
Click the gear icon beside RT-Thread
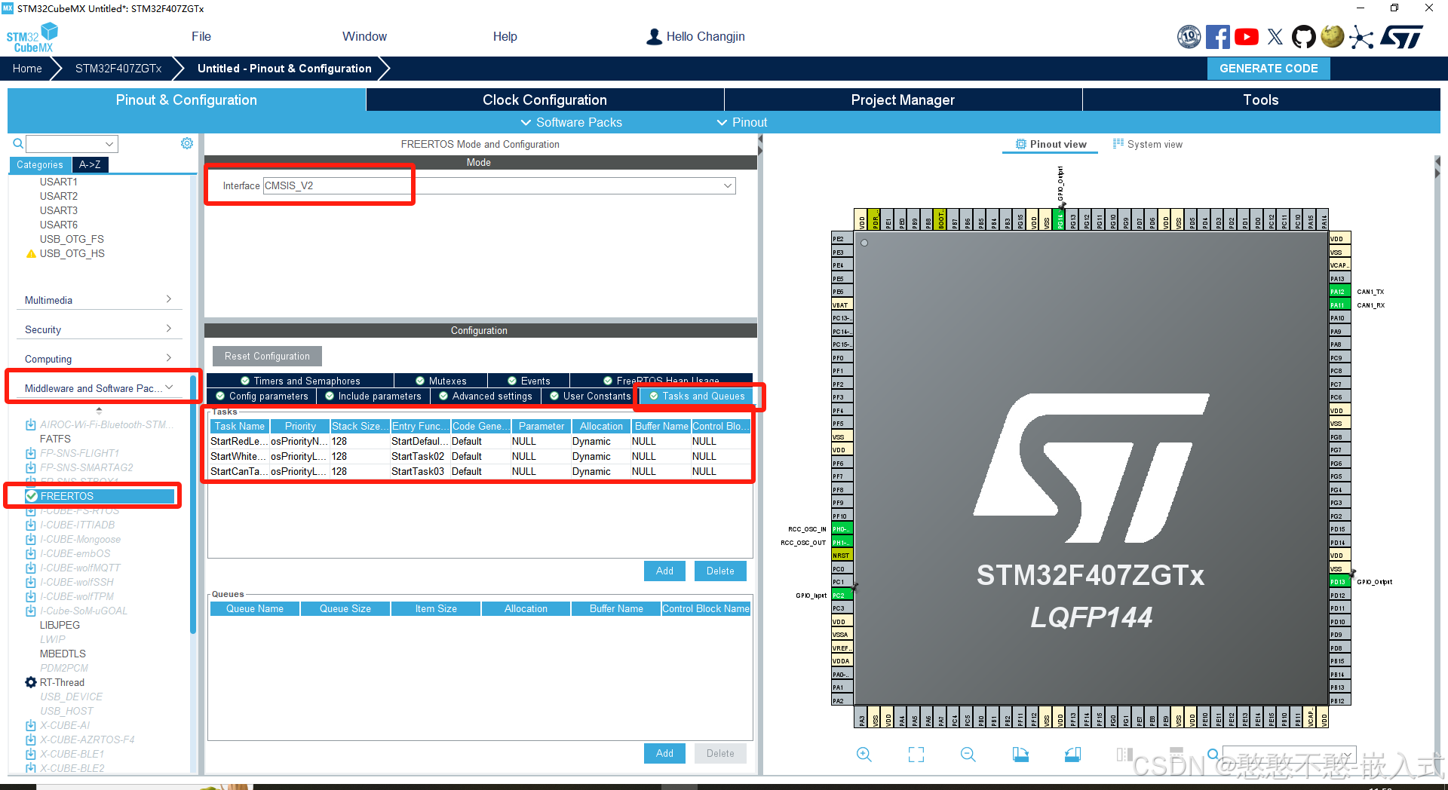pos(31,682)
